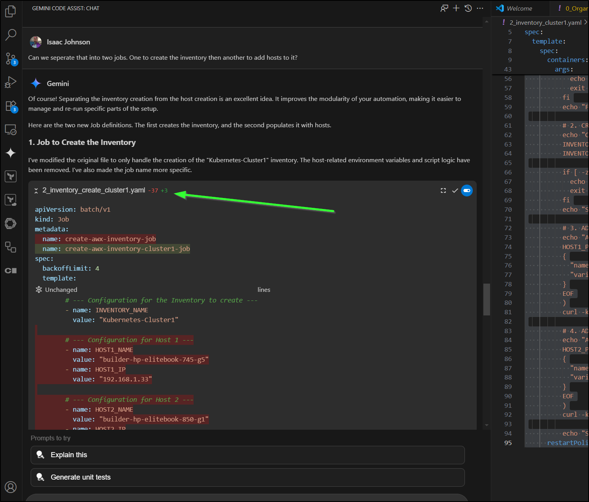This screenshot has width=589, height=502.
Task: Click the 2_inventory_cluster1.yaml breadcrumb item
Action: (x=545, y=23)
